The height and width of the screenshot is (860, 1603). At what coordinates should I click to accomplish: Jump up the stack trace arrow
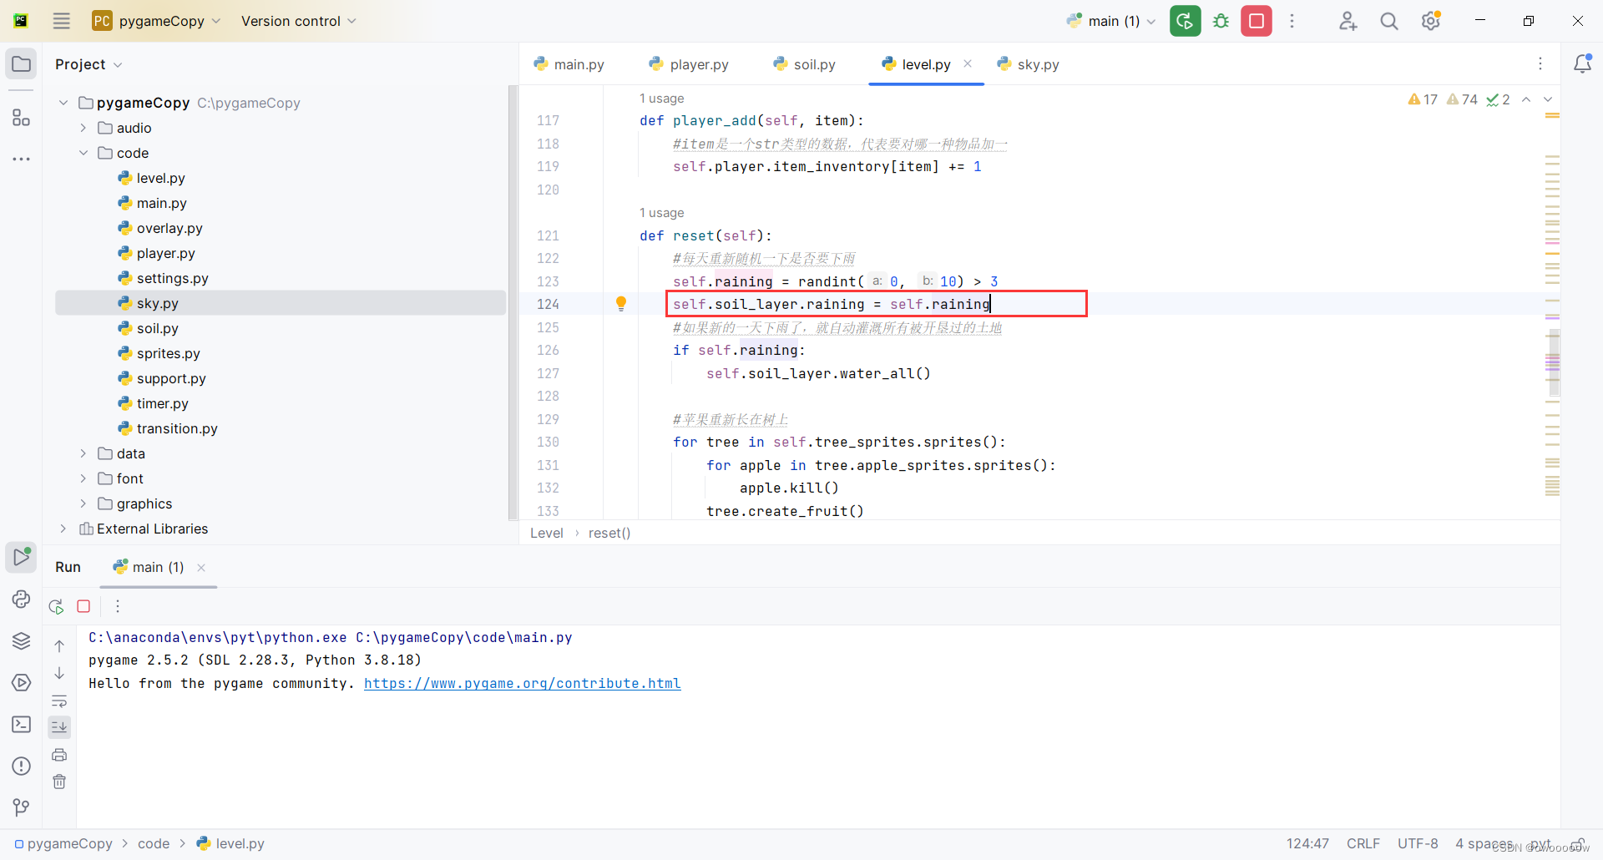[59, 645]
